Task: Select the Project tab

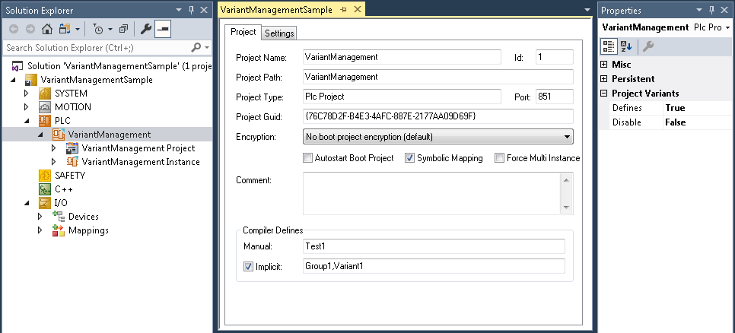Action: tap(243, 32)
